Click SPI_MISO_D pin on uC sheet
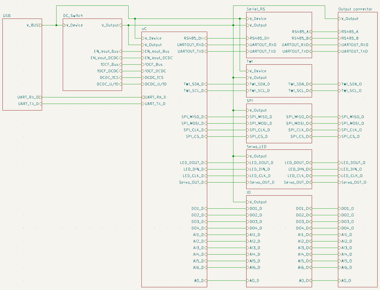The height and width of the screenshot is (290, 380). pyautogui.click(x=194, y=117)
